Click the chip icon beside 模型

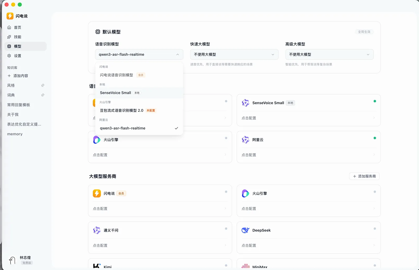(x=9, y=46)
